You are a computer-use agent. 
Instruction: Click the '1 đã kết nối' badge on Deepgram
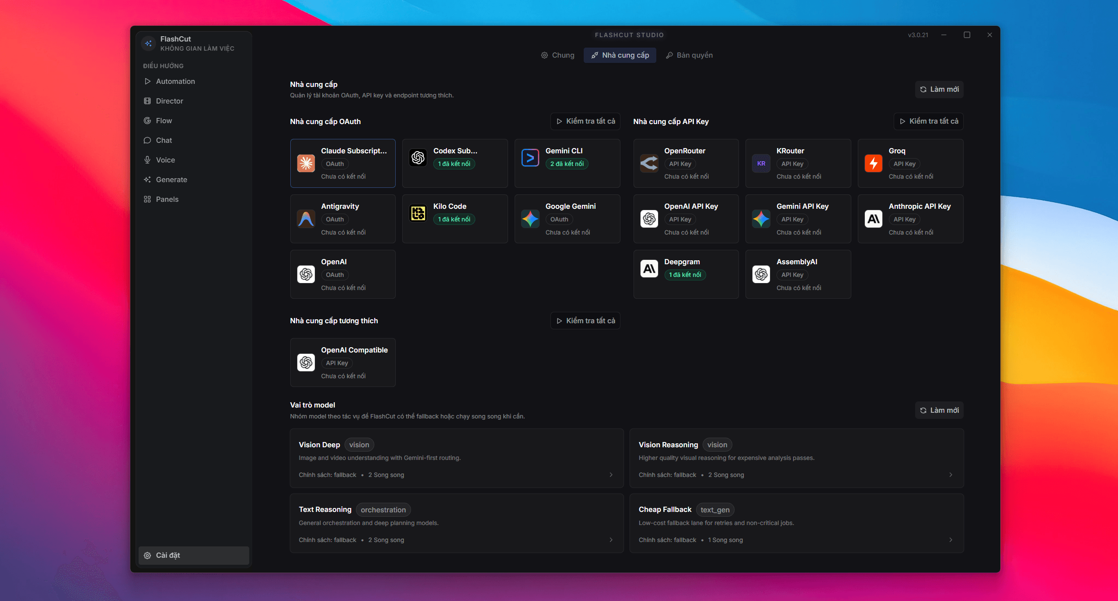click(685, 275)
